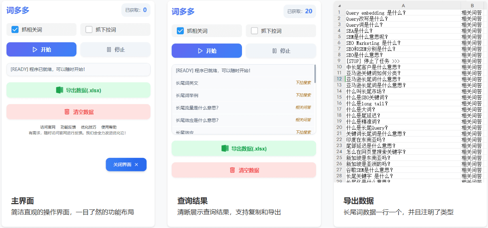Click the 停止 pause button in main interface panel
This screenshot has height=228, width=488.
(115, 49)
